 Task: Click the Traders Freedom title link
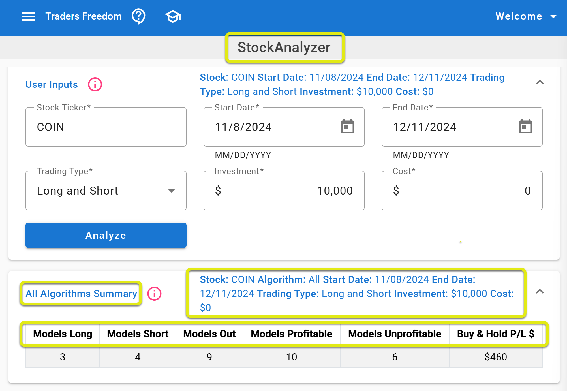pos(84,16)
